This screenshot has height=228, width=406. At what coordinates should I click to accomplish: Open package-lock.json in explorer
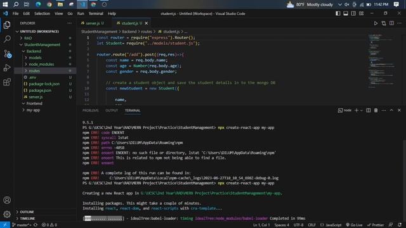point(45,84)
